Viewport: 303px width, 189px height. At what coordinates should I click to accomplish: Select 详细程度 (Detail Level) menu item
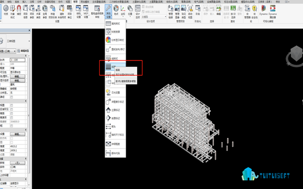(x=115, y=144)
